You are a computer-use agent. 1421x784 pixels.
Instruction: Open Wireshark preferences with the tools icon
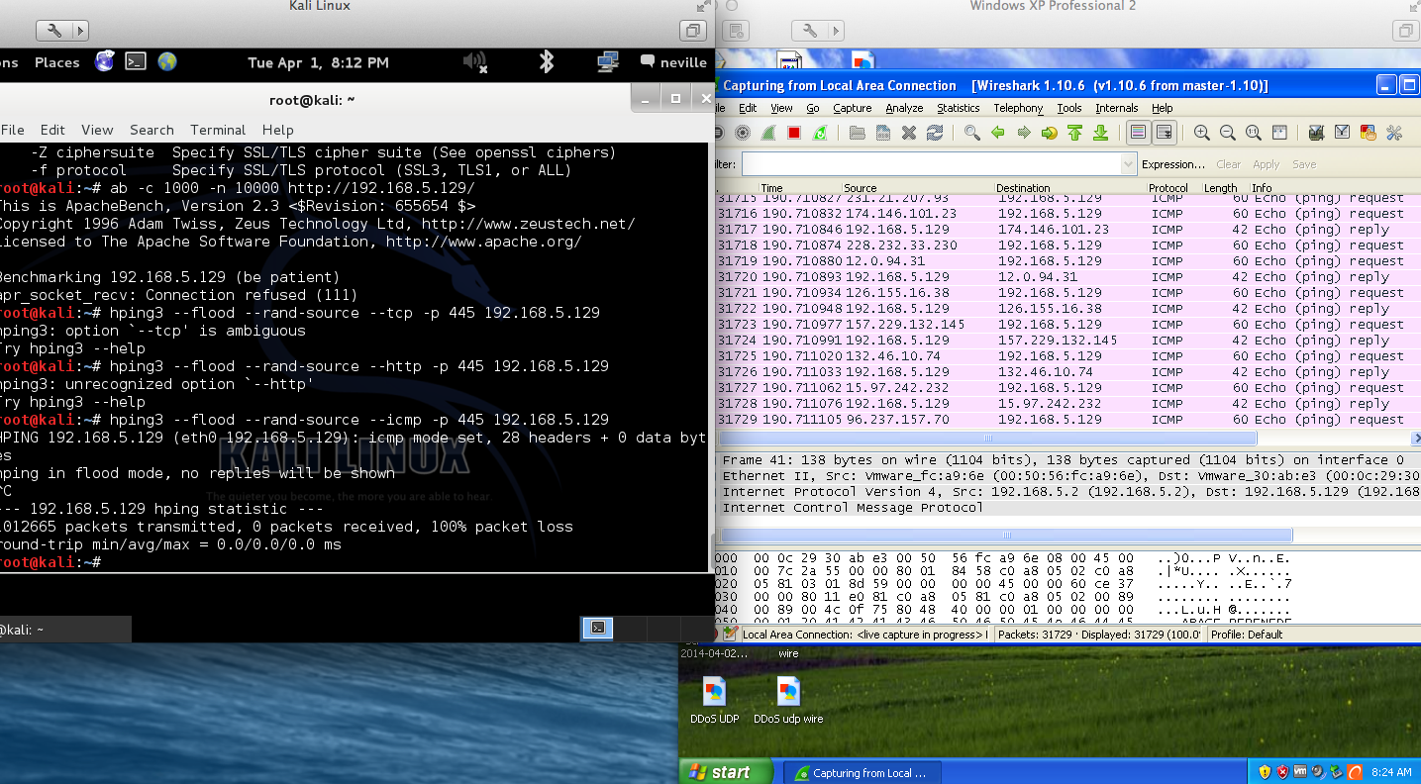1394,133
